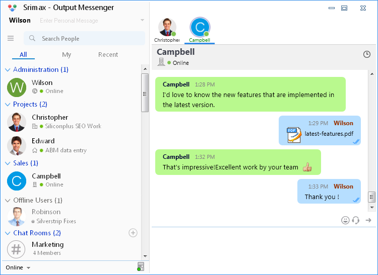Select Edward in the contact list

click(72, 146)
